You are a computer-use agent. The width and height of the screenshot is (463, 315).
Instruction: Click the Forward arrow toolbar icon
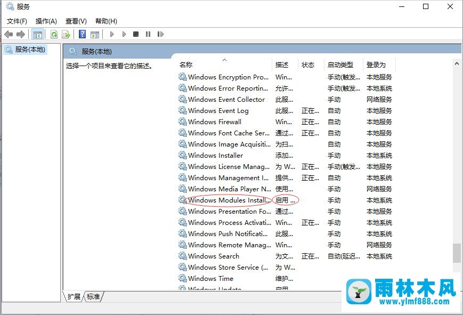pos(21,34)
